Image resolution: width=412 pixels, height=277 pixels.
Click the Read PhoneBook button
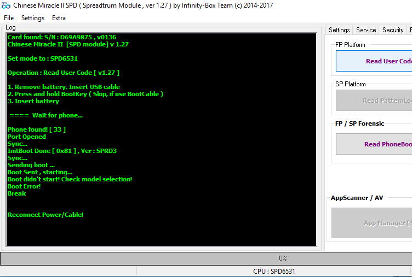tap(374, 144)
